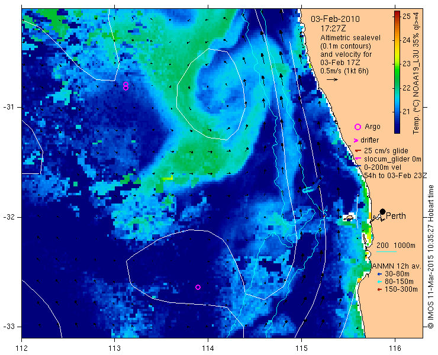Click the time label 17:27Z
The width and height of the screenshot is (438, 355).
point(333,28)
